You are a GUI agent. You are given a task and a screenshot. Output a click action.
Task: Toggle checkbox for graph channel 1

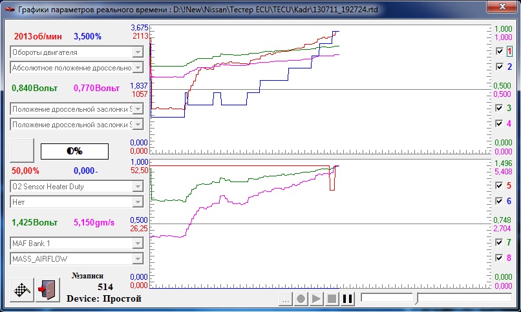[x=500, y=51]
